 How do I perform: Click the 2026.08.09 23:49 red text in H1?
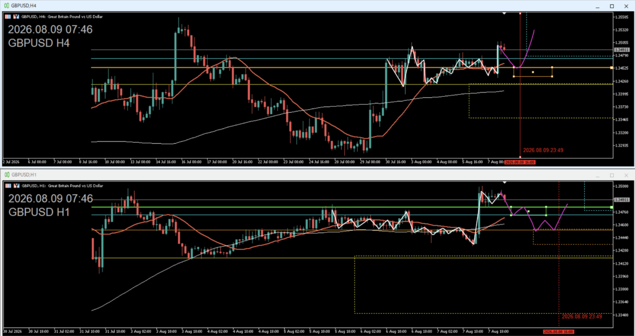pyautogui.click(x=582, y=317)
